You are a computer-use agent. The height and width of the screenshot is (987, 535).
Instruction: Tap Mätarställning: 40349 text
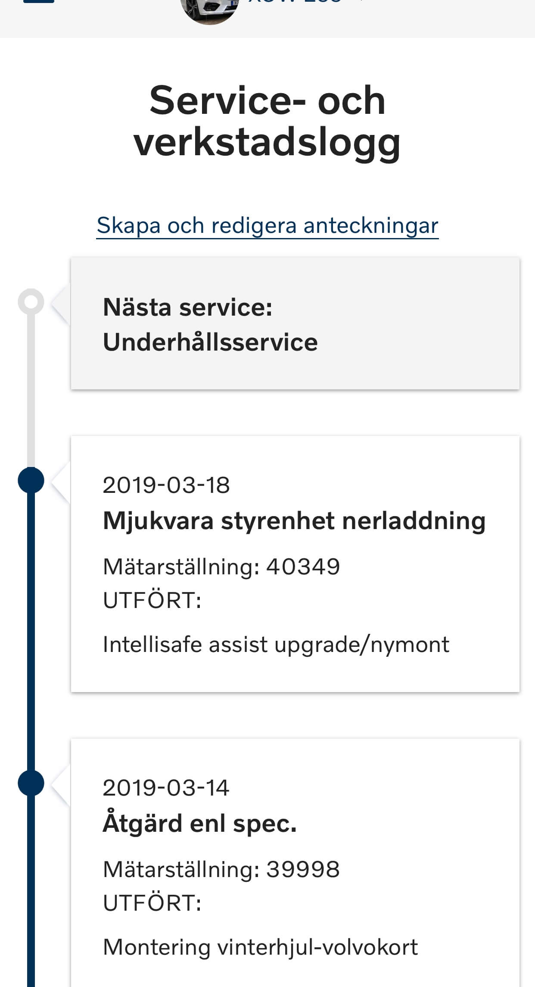(221, 566)
